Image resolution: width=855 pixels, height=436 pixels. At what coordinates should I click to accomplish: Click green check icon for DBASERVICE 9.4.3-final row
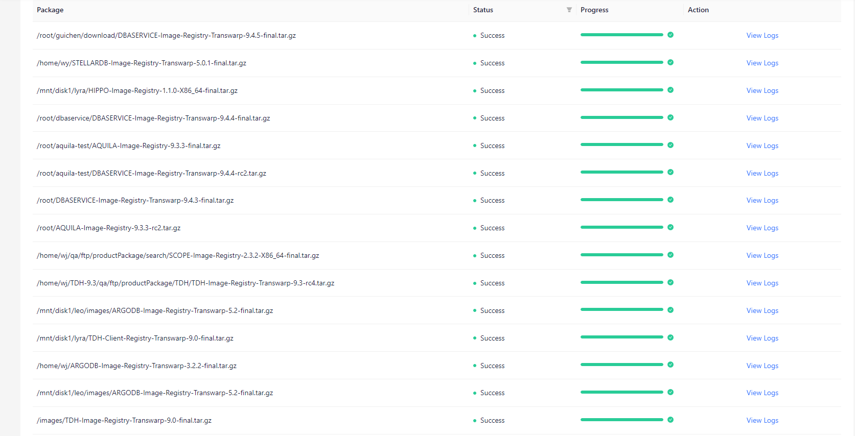click(x=671, y=200)
